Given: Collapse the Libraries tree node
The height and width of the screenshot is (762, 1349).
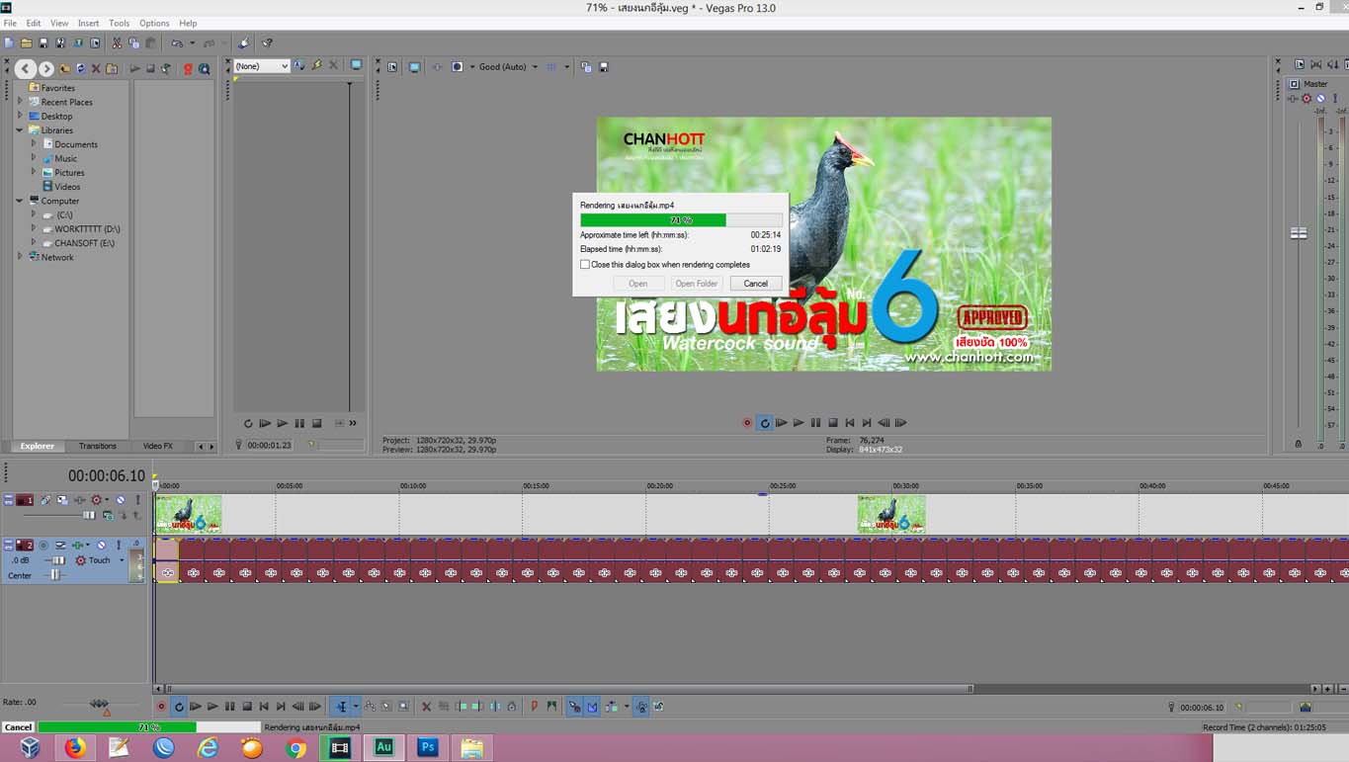Looking at the screenshot, I should 20,129.
